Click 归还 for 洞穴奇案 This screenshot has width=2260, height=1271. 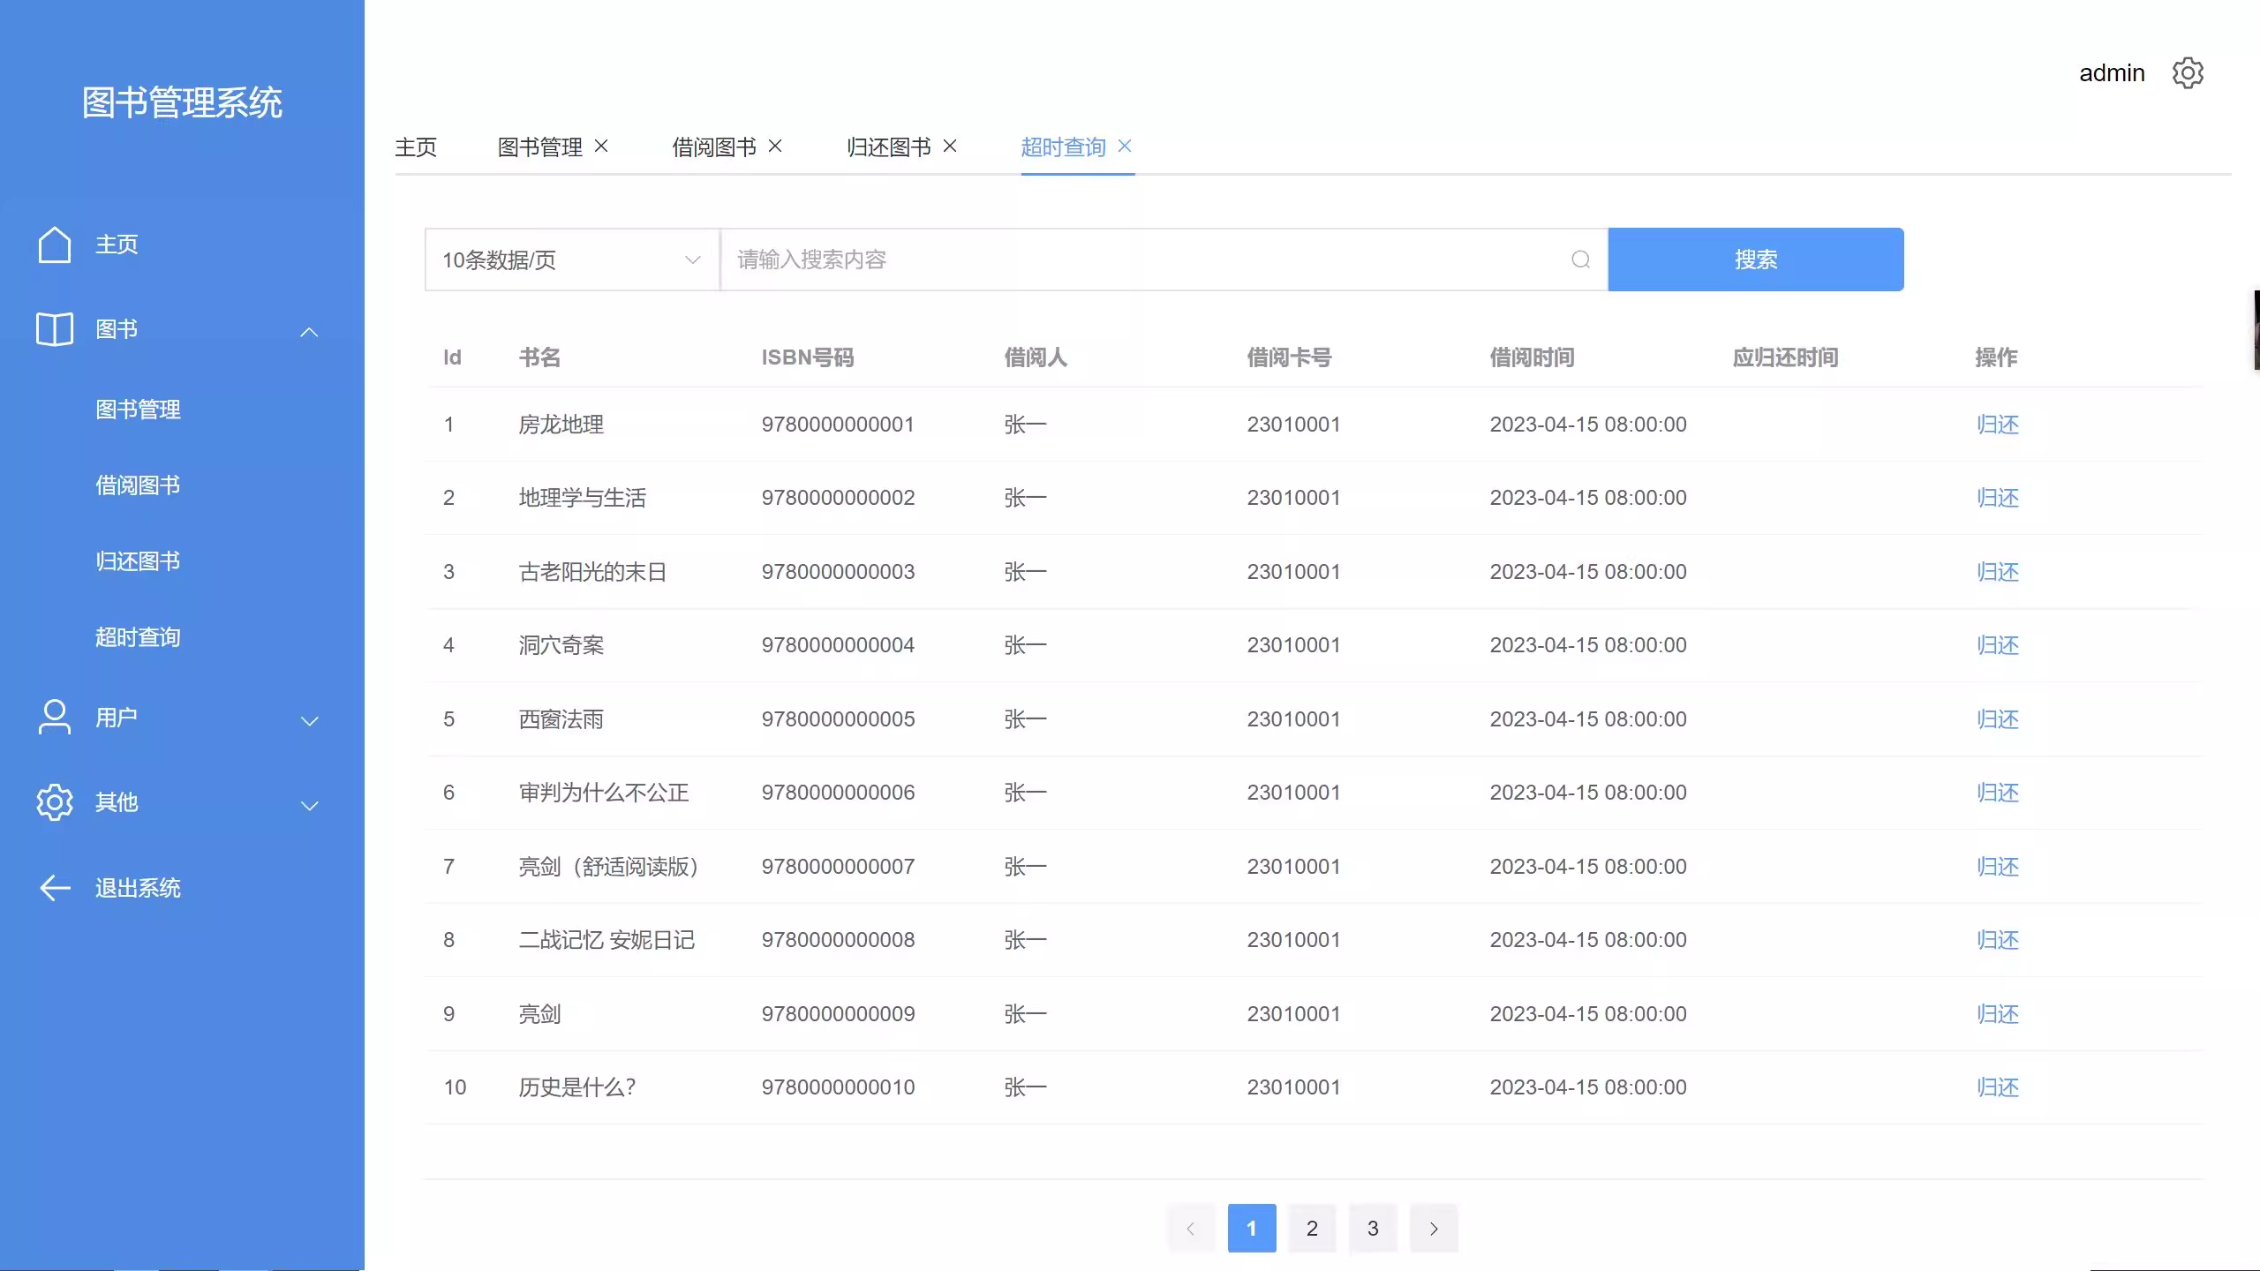pyautogui.click(x=1998, y=645)
